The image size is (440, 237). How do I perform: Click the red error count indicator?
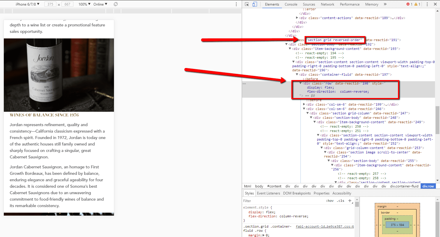[409, 4]
